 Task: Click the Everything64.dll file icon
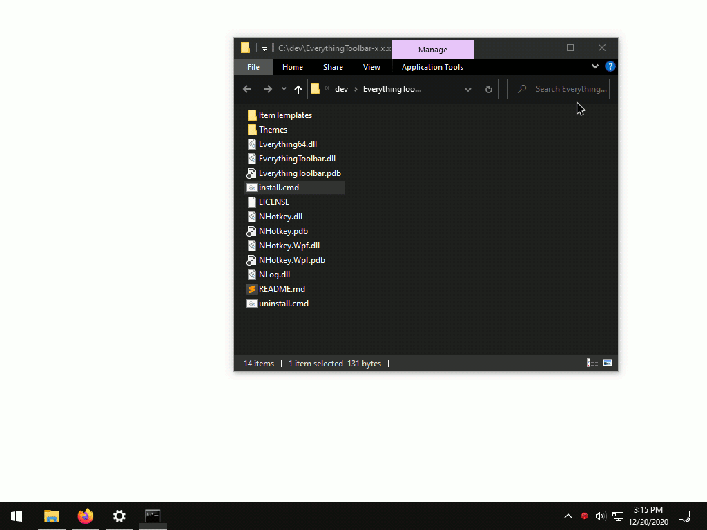click(252, 144)
